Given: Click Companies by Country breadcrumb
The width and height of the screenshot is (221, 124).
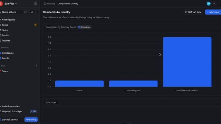Looking at the screenshot, I should point(68,4).
